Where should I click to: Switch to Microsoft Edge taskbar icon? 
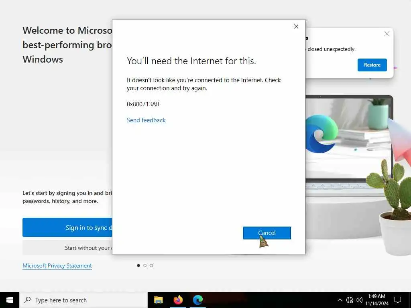coord(198,300)
